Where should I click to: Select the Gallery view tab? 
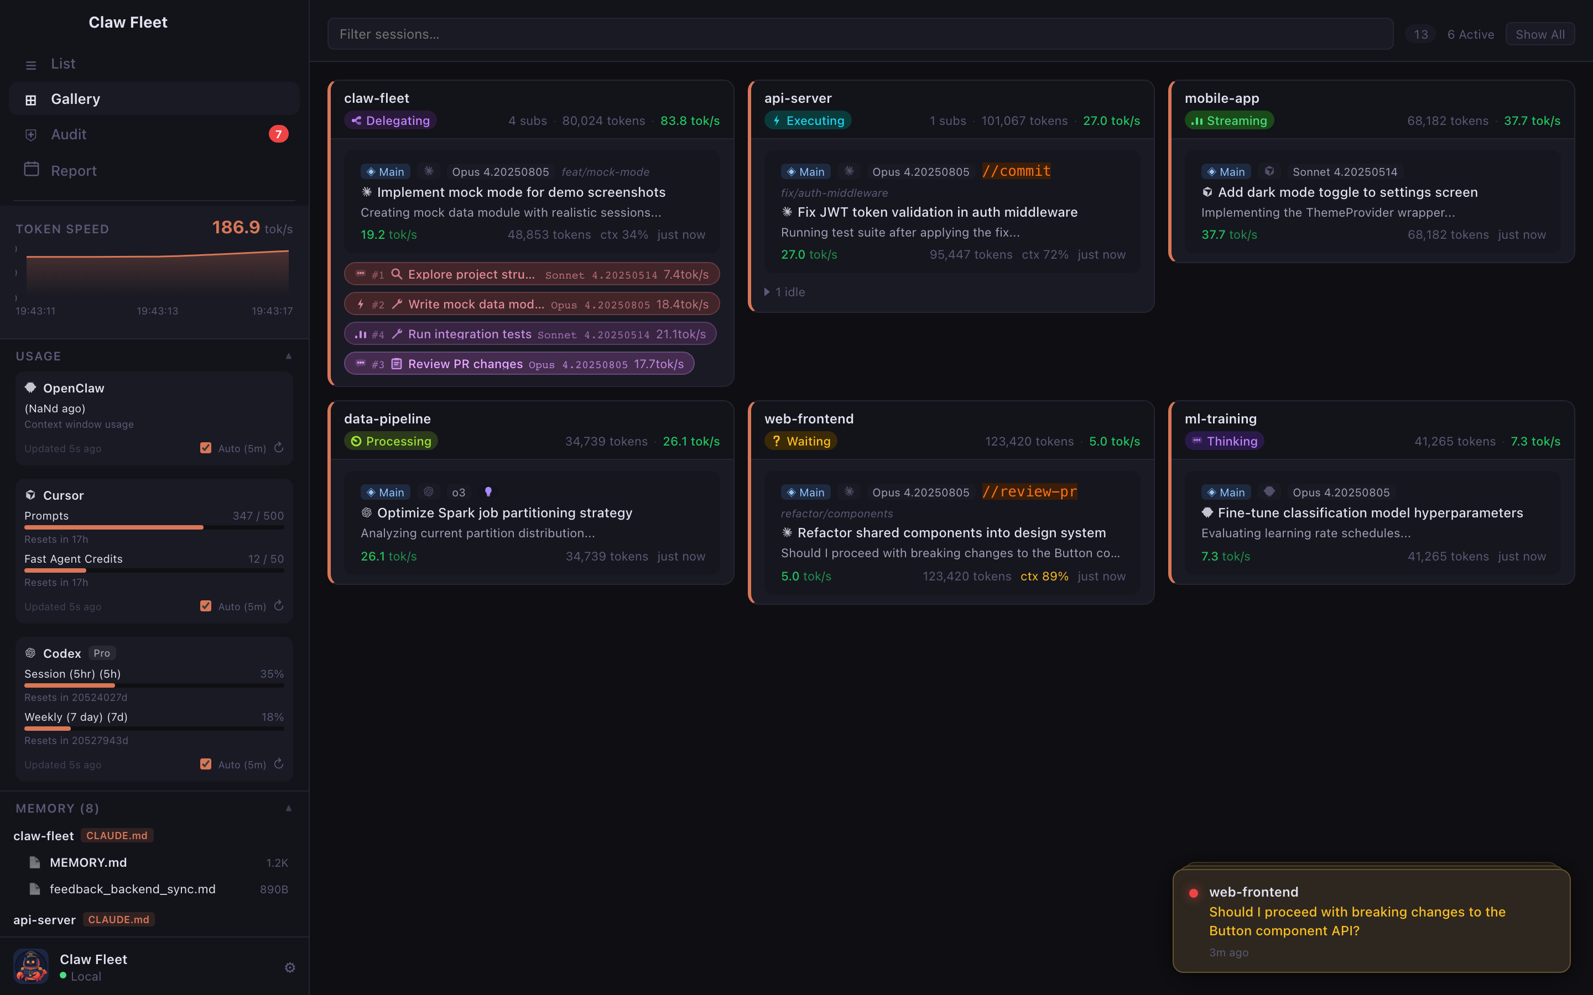tap(75, 99)
